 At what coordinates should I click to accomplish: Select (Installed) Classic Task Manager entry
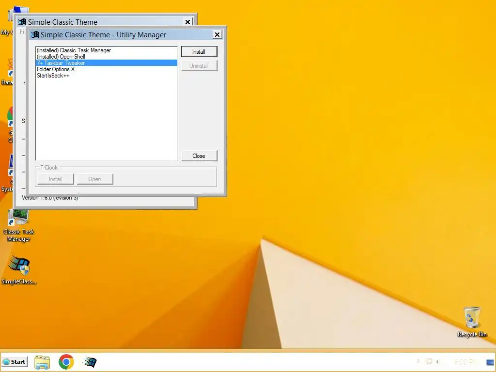(x=106, y=50)
